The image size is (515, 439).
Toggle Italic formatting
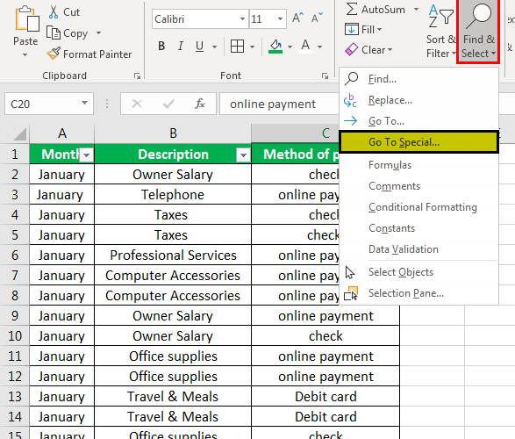point(181,46)
